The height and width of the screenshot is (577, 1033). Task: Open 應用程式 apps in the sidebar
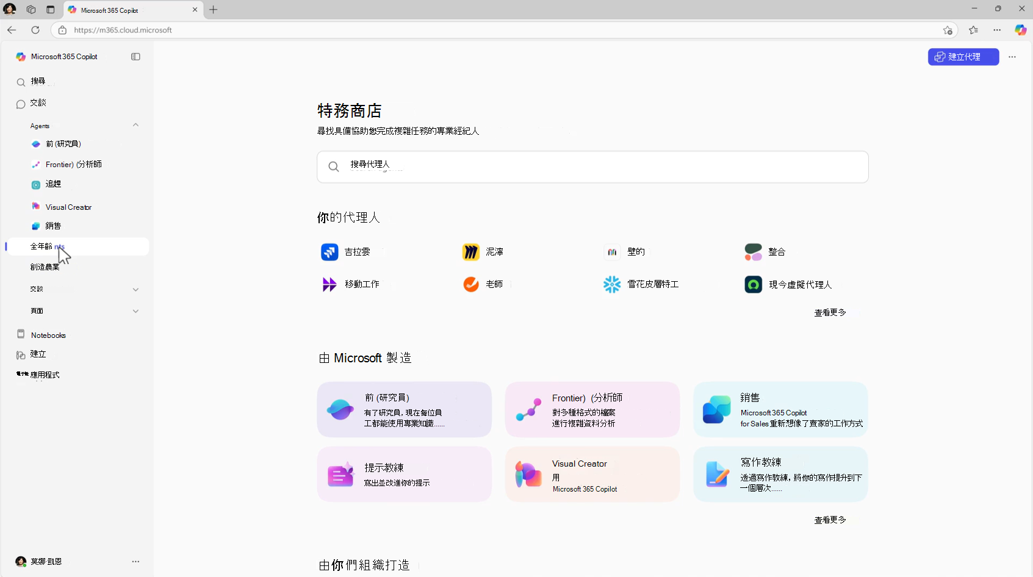45,375
